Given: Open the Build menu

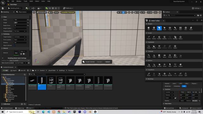Looking at the screenshot, I should click(31, 1).
